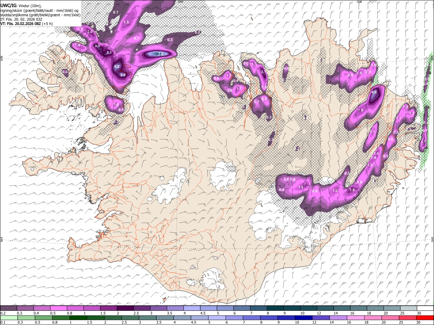Click the light pink swatch labeled 16 in bottom legend
The width and height of the screenshot is (434, 325).
[355, 318]
